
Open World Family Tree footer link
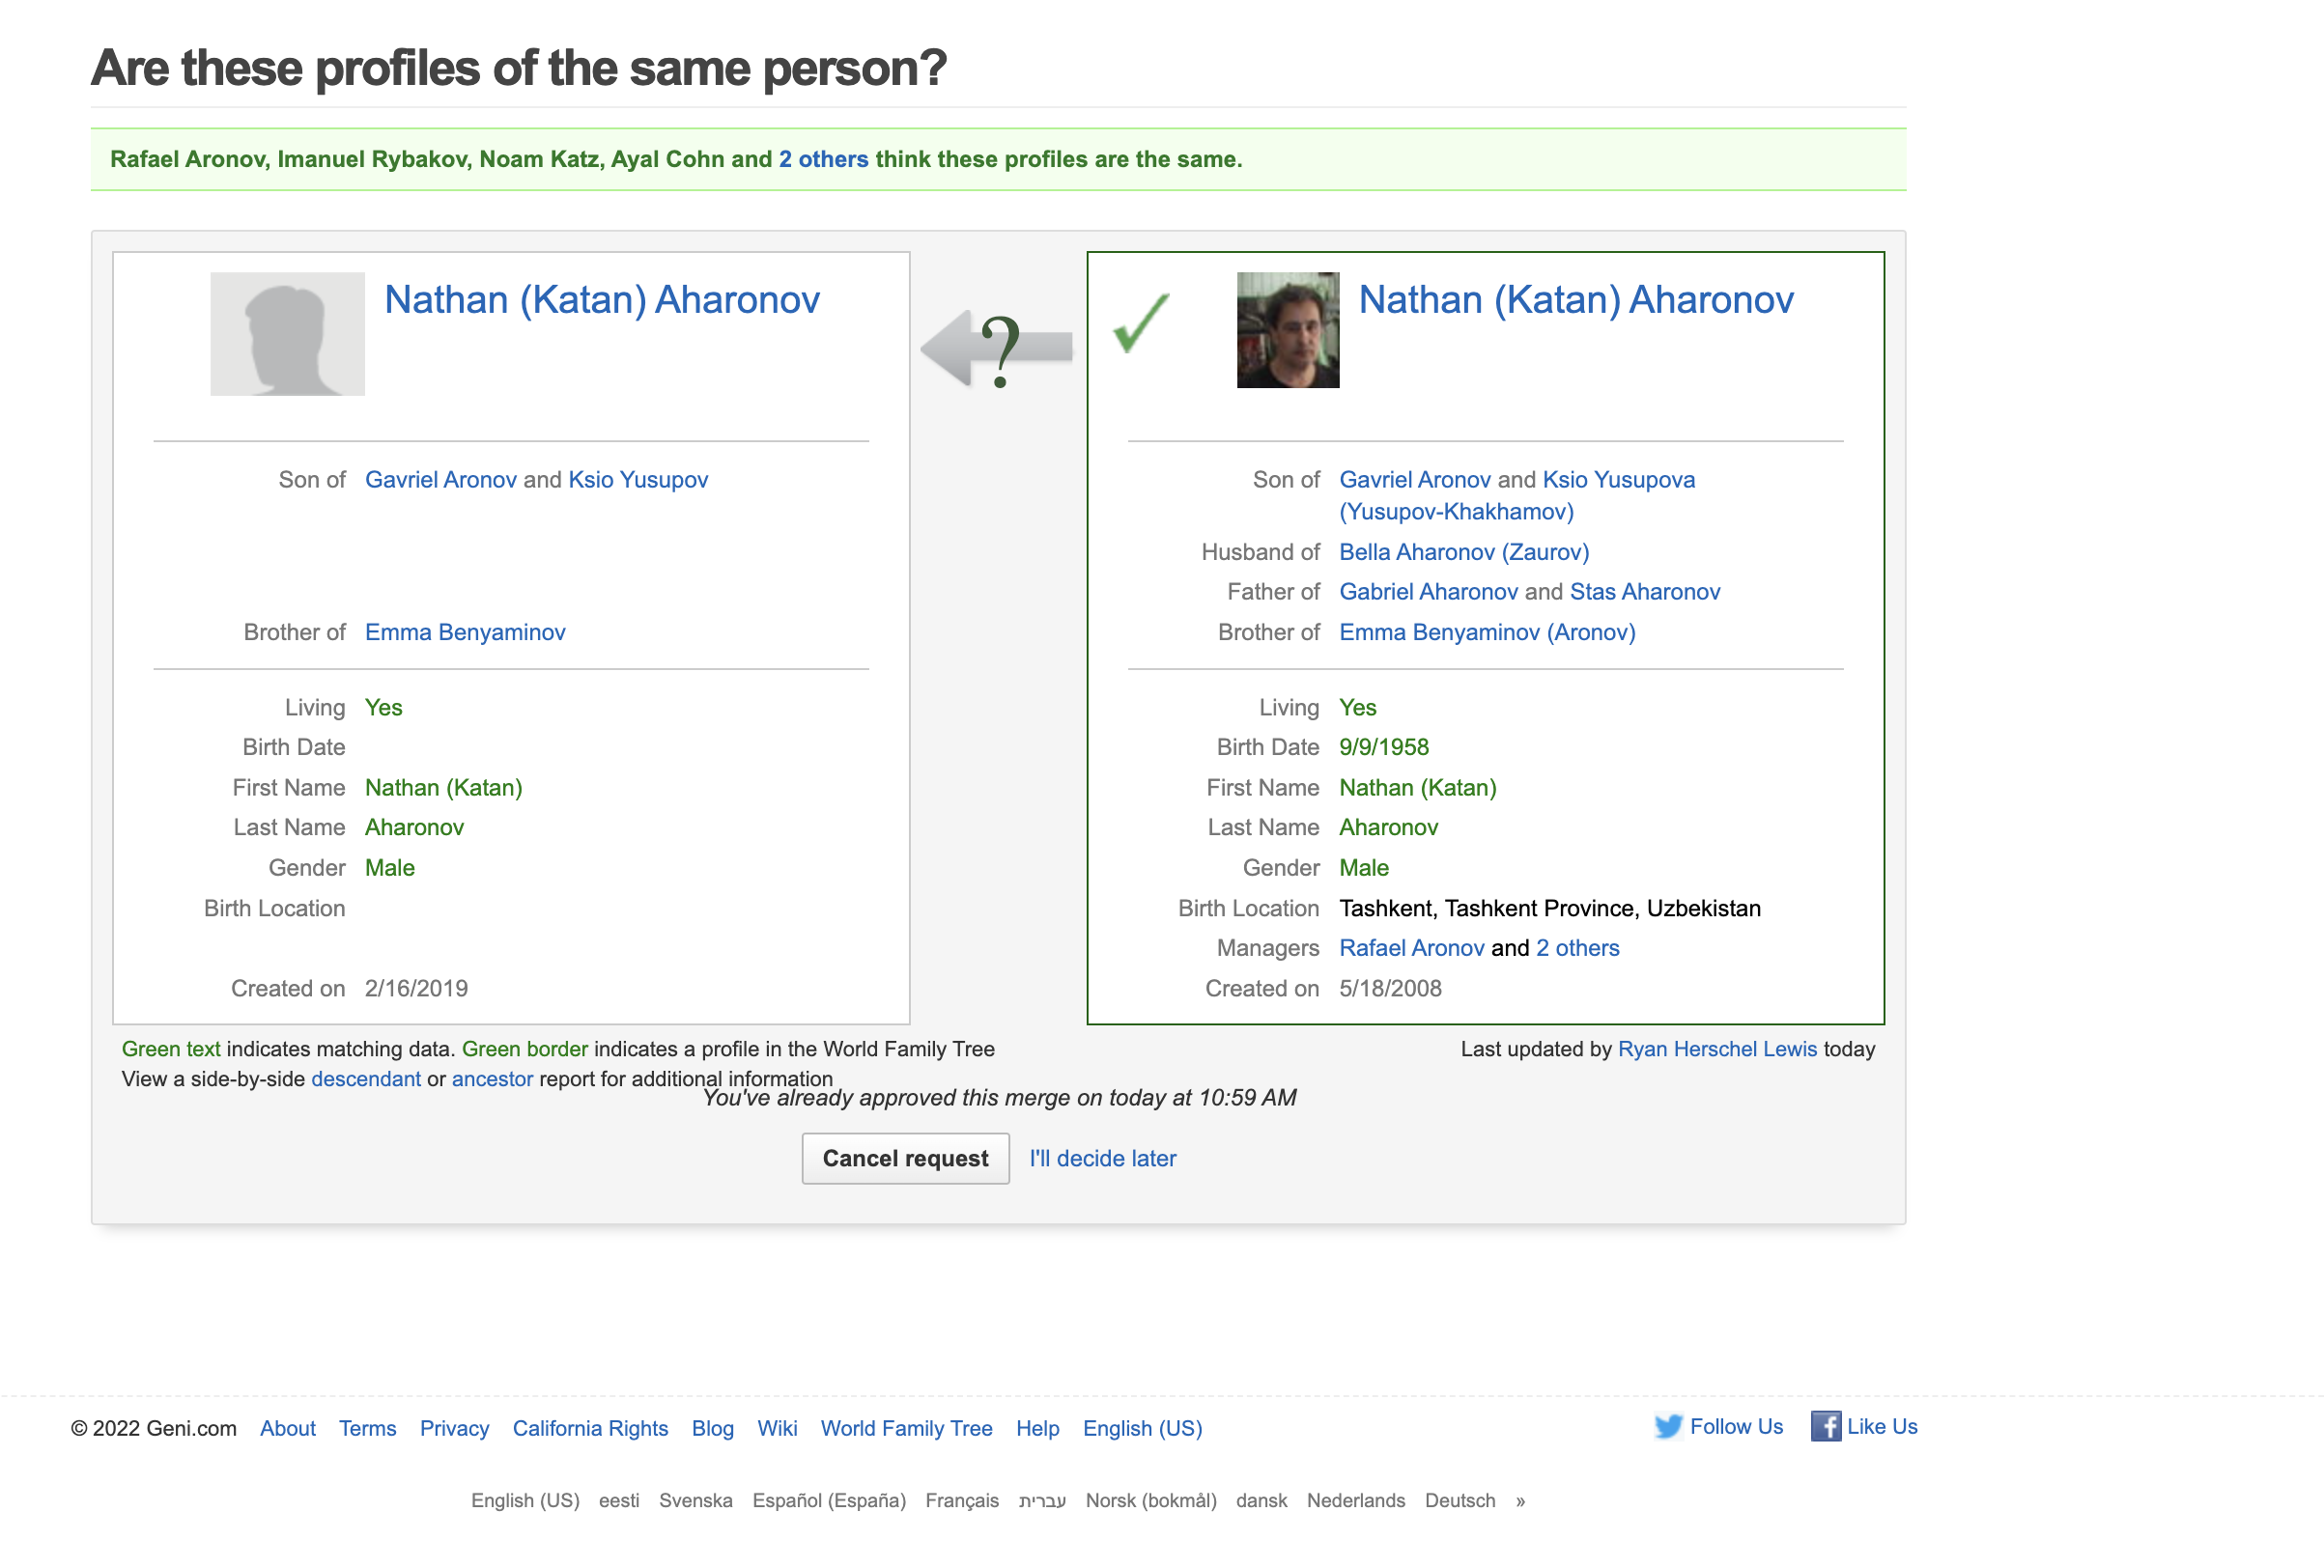tap(906, 1428)
